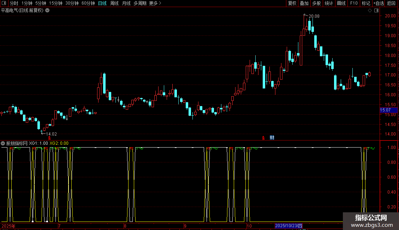Click the red S marker near 财
This screenshot has height=230, width=399.
tap(263, 138)
